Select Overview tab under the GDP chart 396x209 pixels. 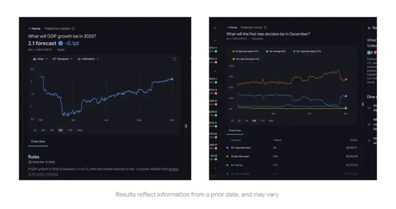[38, 141]
